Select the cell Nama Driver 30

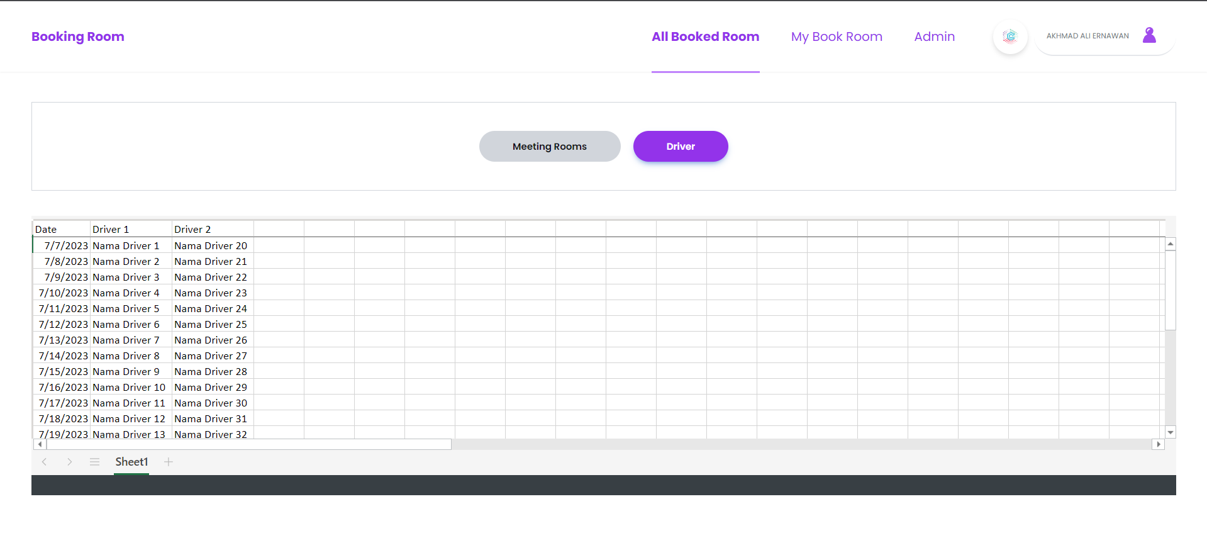213,403
